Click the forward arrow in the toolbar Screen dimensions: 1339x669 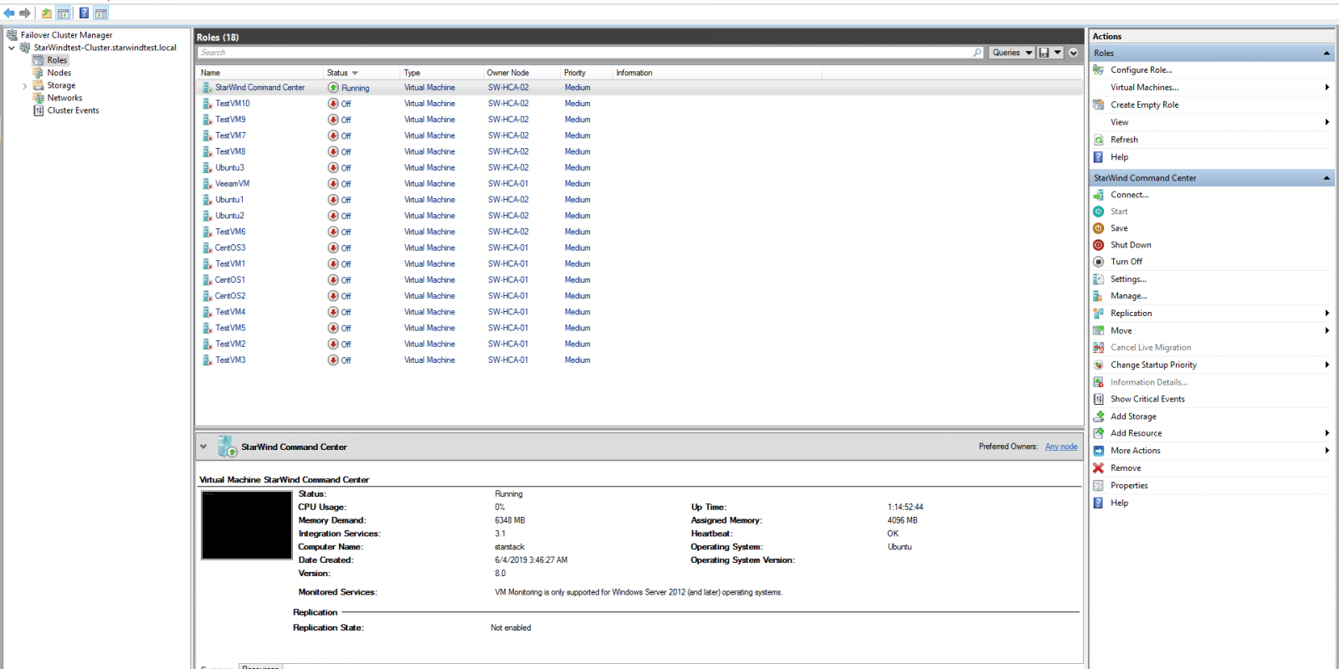point(24,13)
